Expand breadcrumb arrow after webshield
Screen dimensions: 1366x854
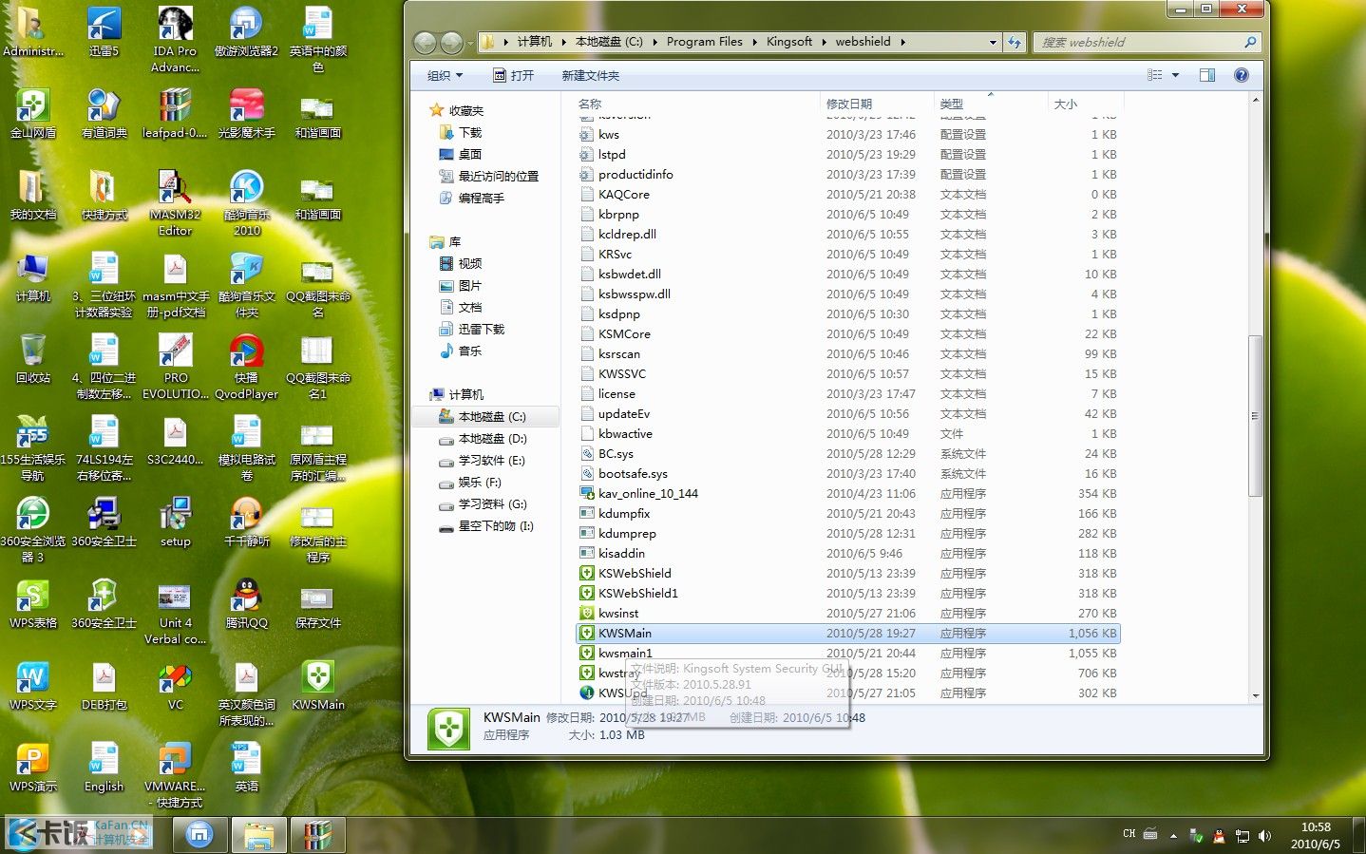click(x=902, y=42)
